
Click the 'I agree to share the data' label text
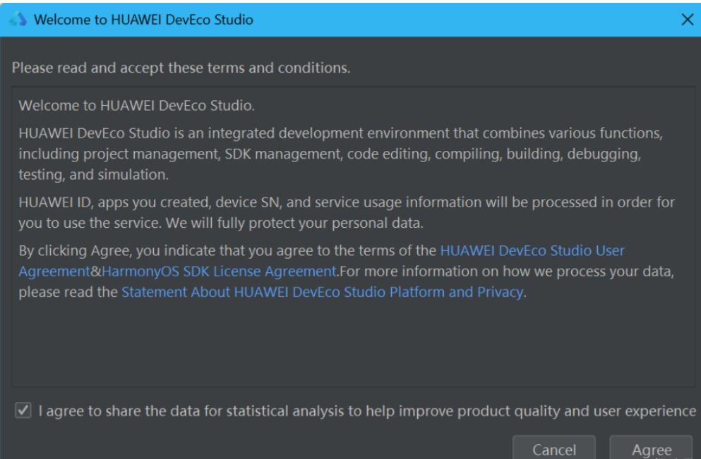click(x=367, y=411)
